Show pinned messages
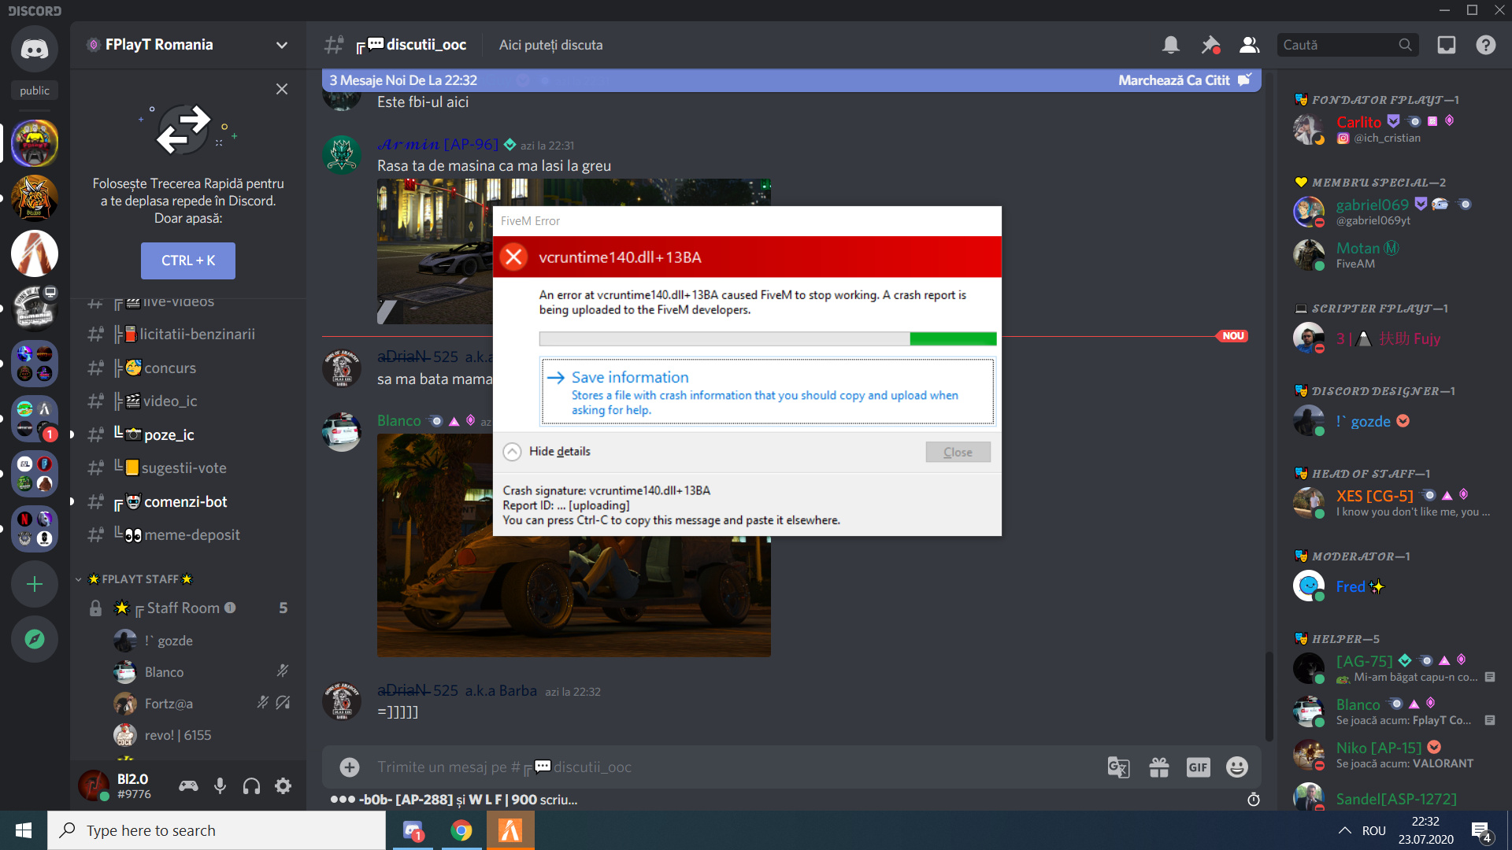This screenshot has width=1512, height=850. tap(1211, 45)
